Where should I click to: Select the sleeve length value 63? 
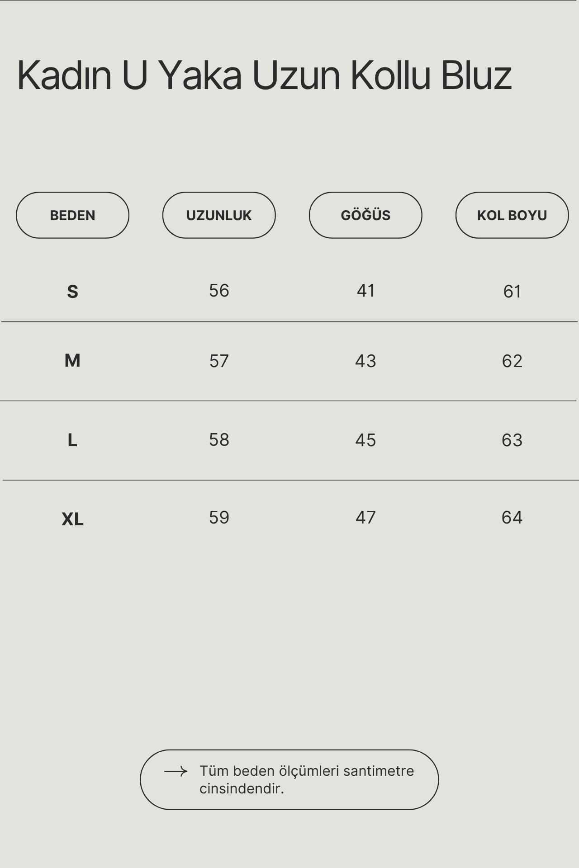coord(512,440)
